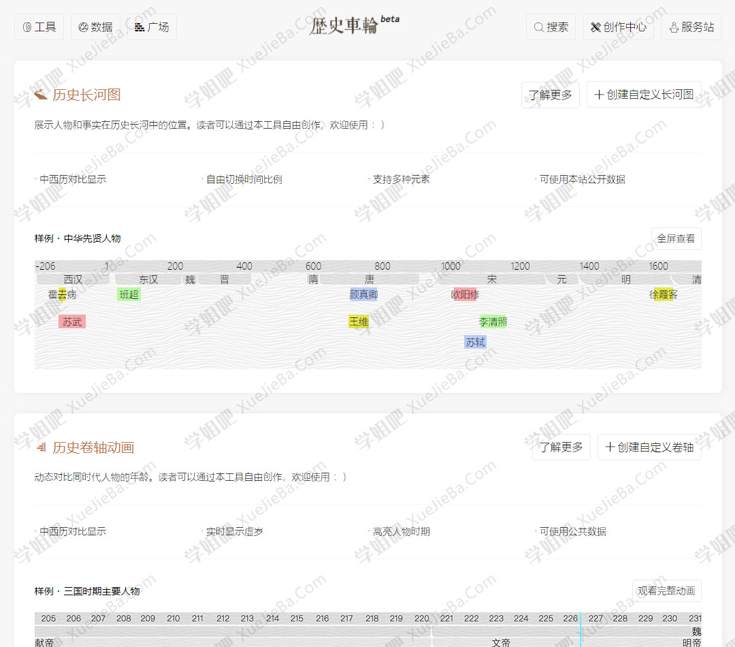
Task: Select the yellow 徐霞客 figure tag
Action: coord(664,295)
